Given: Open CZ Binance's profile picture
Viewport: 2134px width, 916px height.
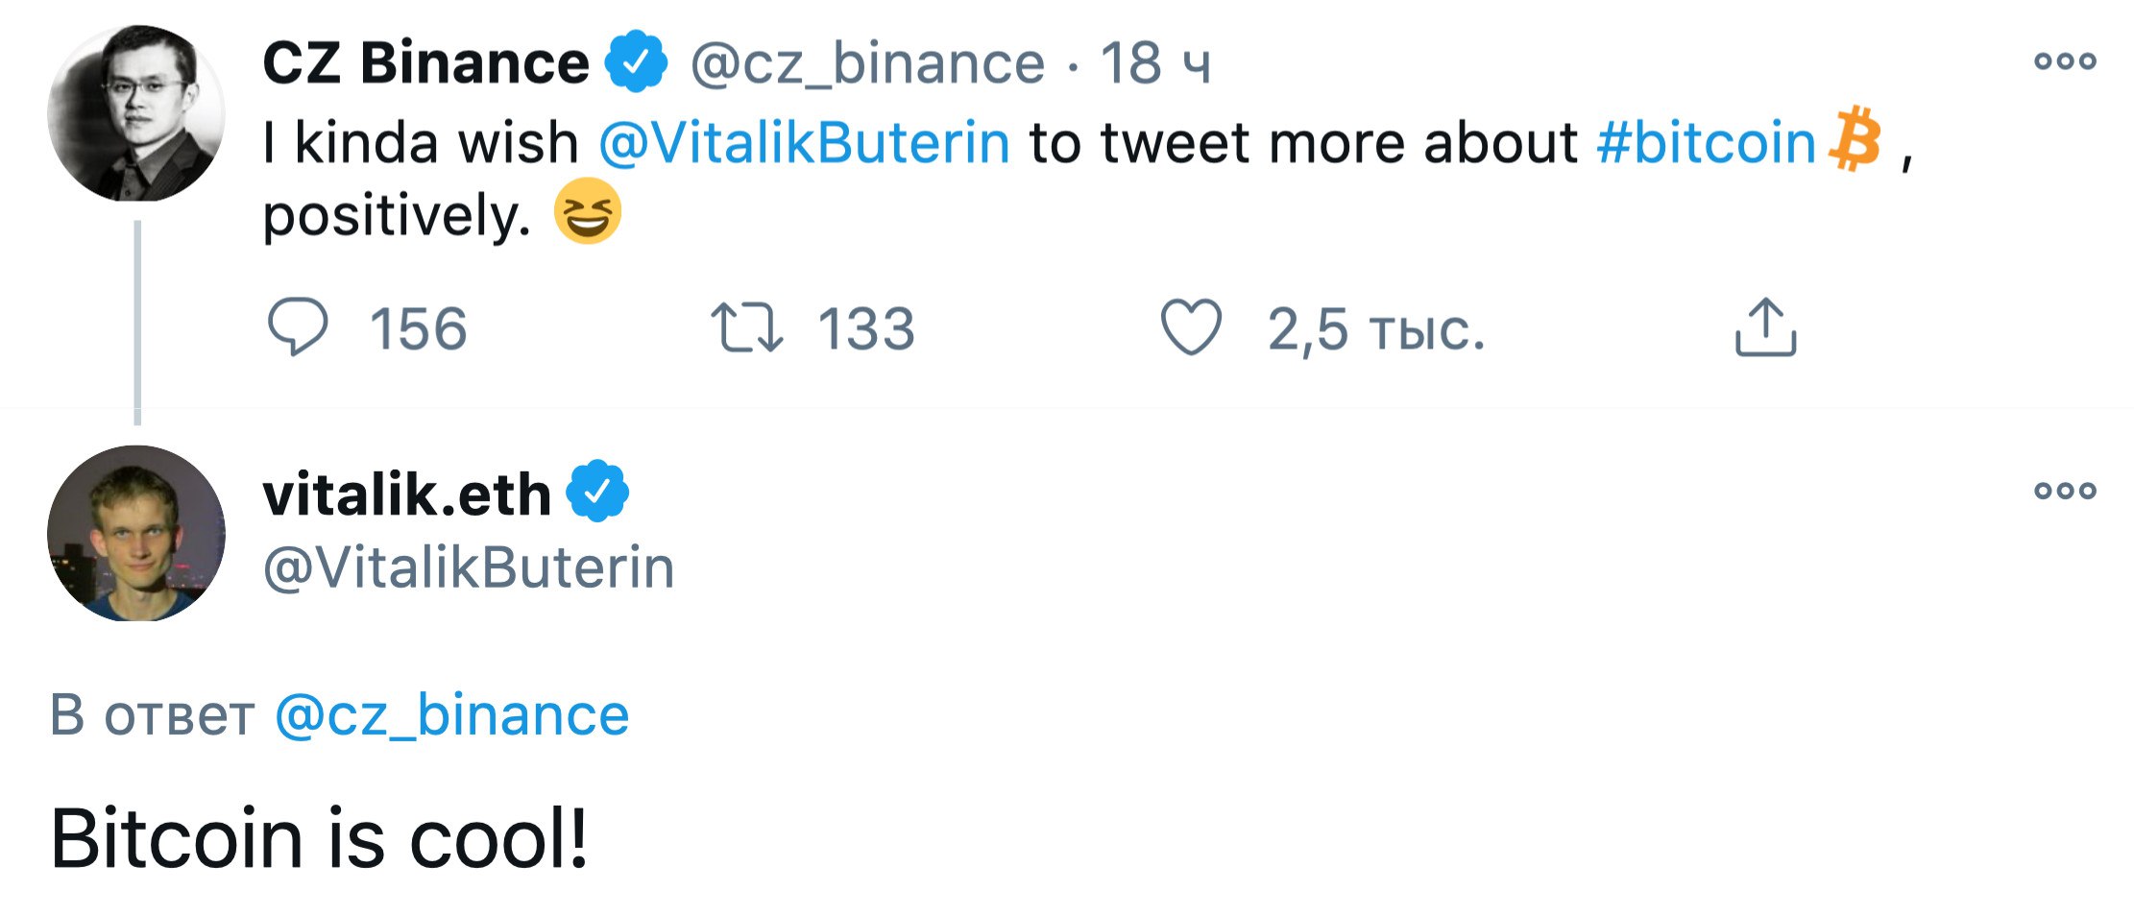Looking at the screenshot, I should coord(136,113).
